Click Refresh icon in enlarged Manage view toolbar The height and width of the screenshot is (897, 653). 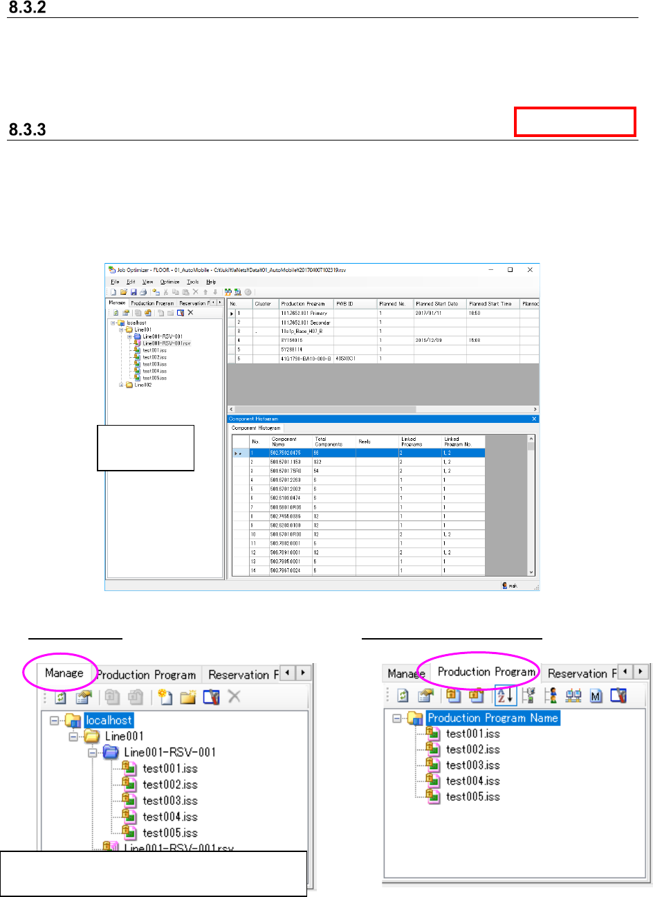61,697
